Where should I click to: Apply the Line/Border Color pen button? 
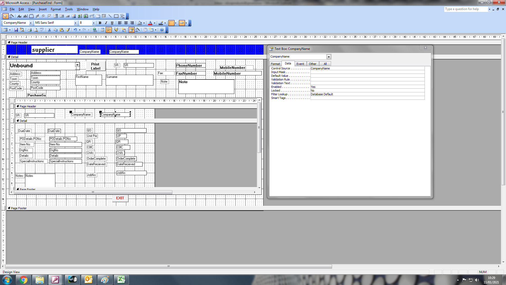click(161, 23)
